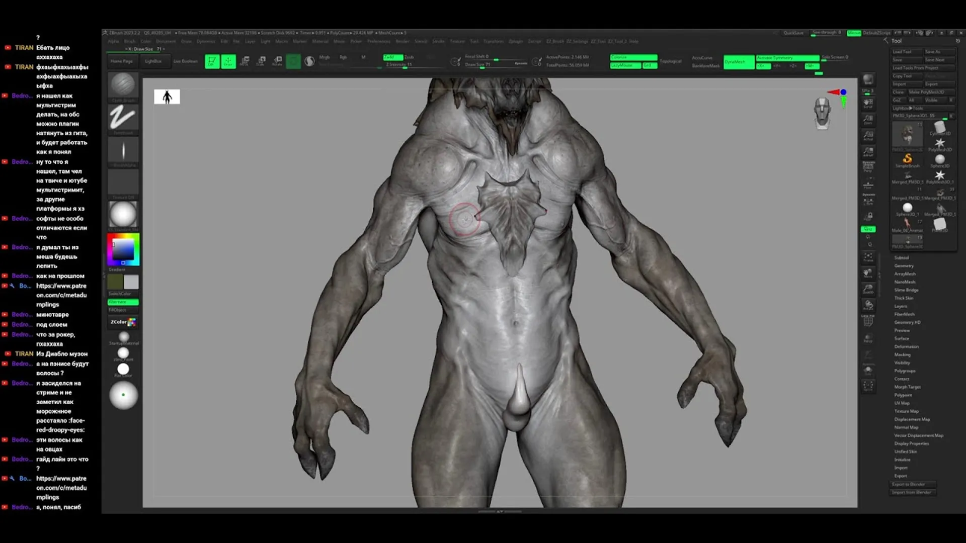The height and width of the screenshot is (543, 966).
Task: Select the SimpleBrush tool icon
Action: click(x=907, y=160)
